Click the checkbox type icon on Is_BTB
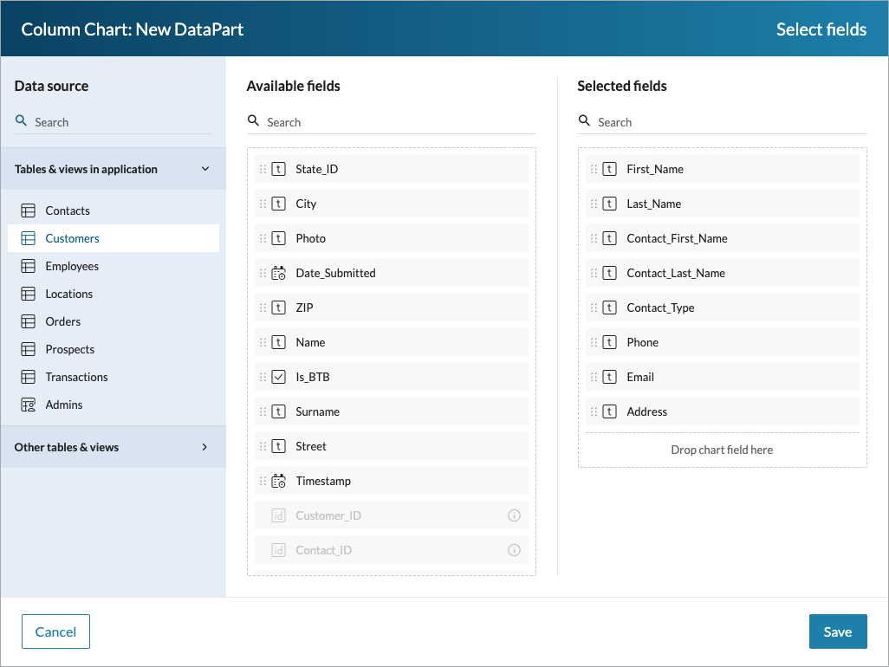 click(277, 377)
